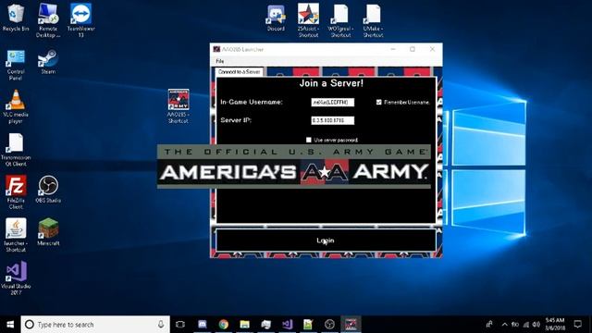Image resolution: width=592 pixels, height=333 pixels.
Task: Select the WOTgreal shortcut desktop icon
Action: click(340, 20)
